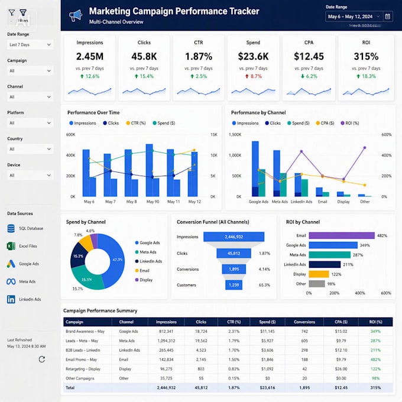This screenshot has height=402, width=402.
Task: Open the Last 7 Days date range dropdown
Action: point(30,44)
